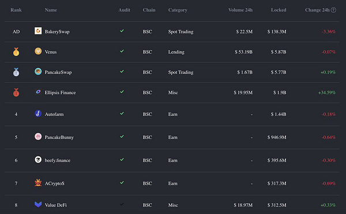The width and height of the screenshot is (346, 214).
Task: Click the +34.59% change value
Action: click(327, 93)
